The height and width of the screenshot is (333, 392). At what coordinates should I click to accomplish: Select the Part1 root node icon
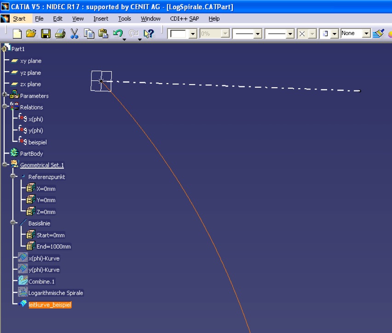(x=6, y=48)
